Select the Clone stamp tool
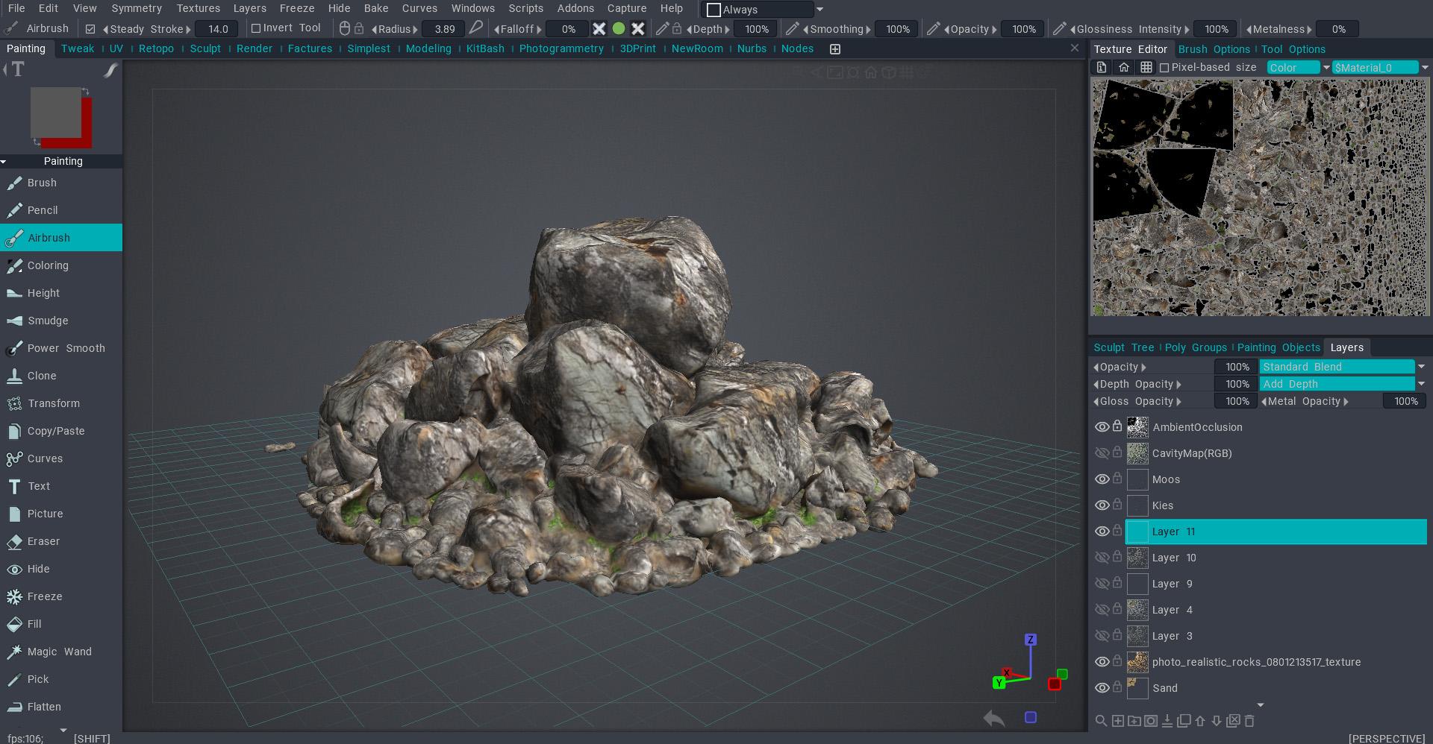This screenshot has height=744, width=1433. (x=42, y=376)
